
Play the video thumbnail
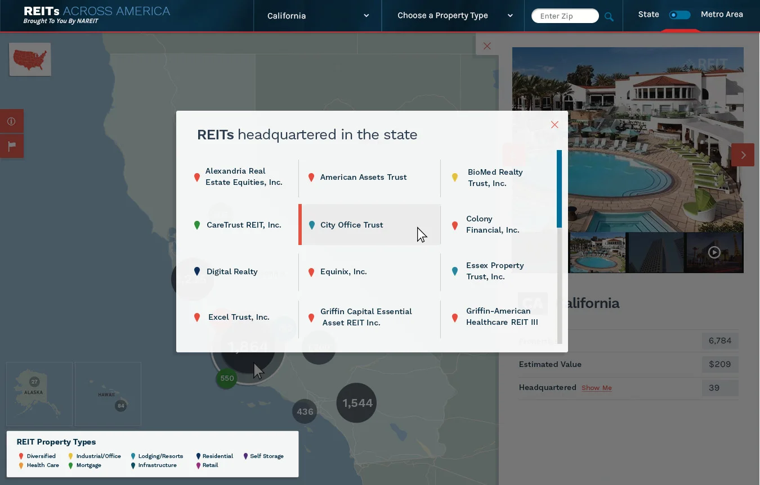tap(714, 252)
